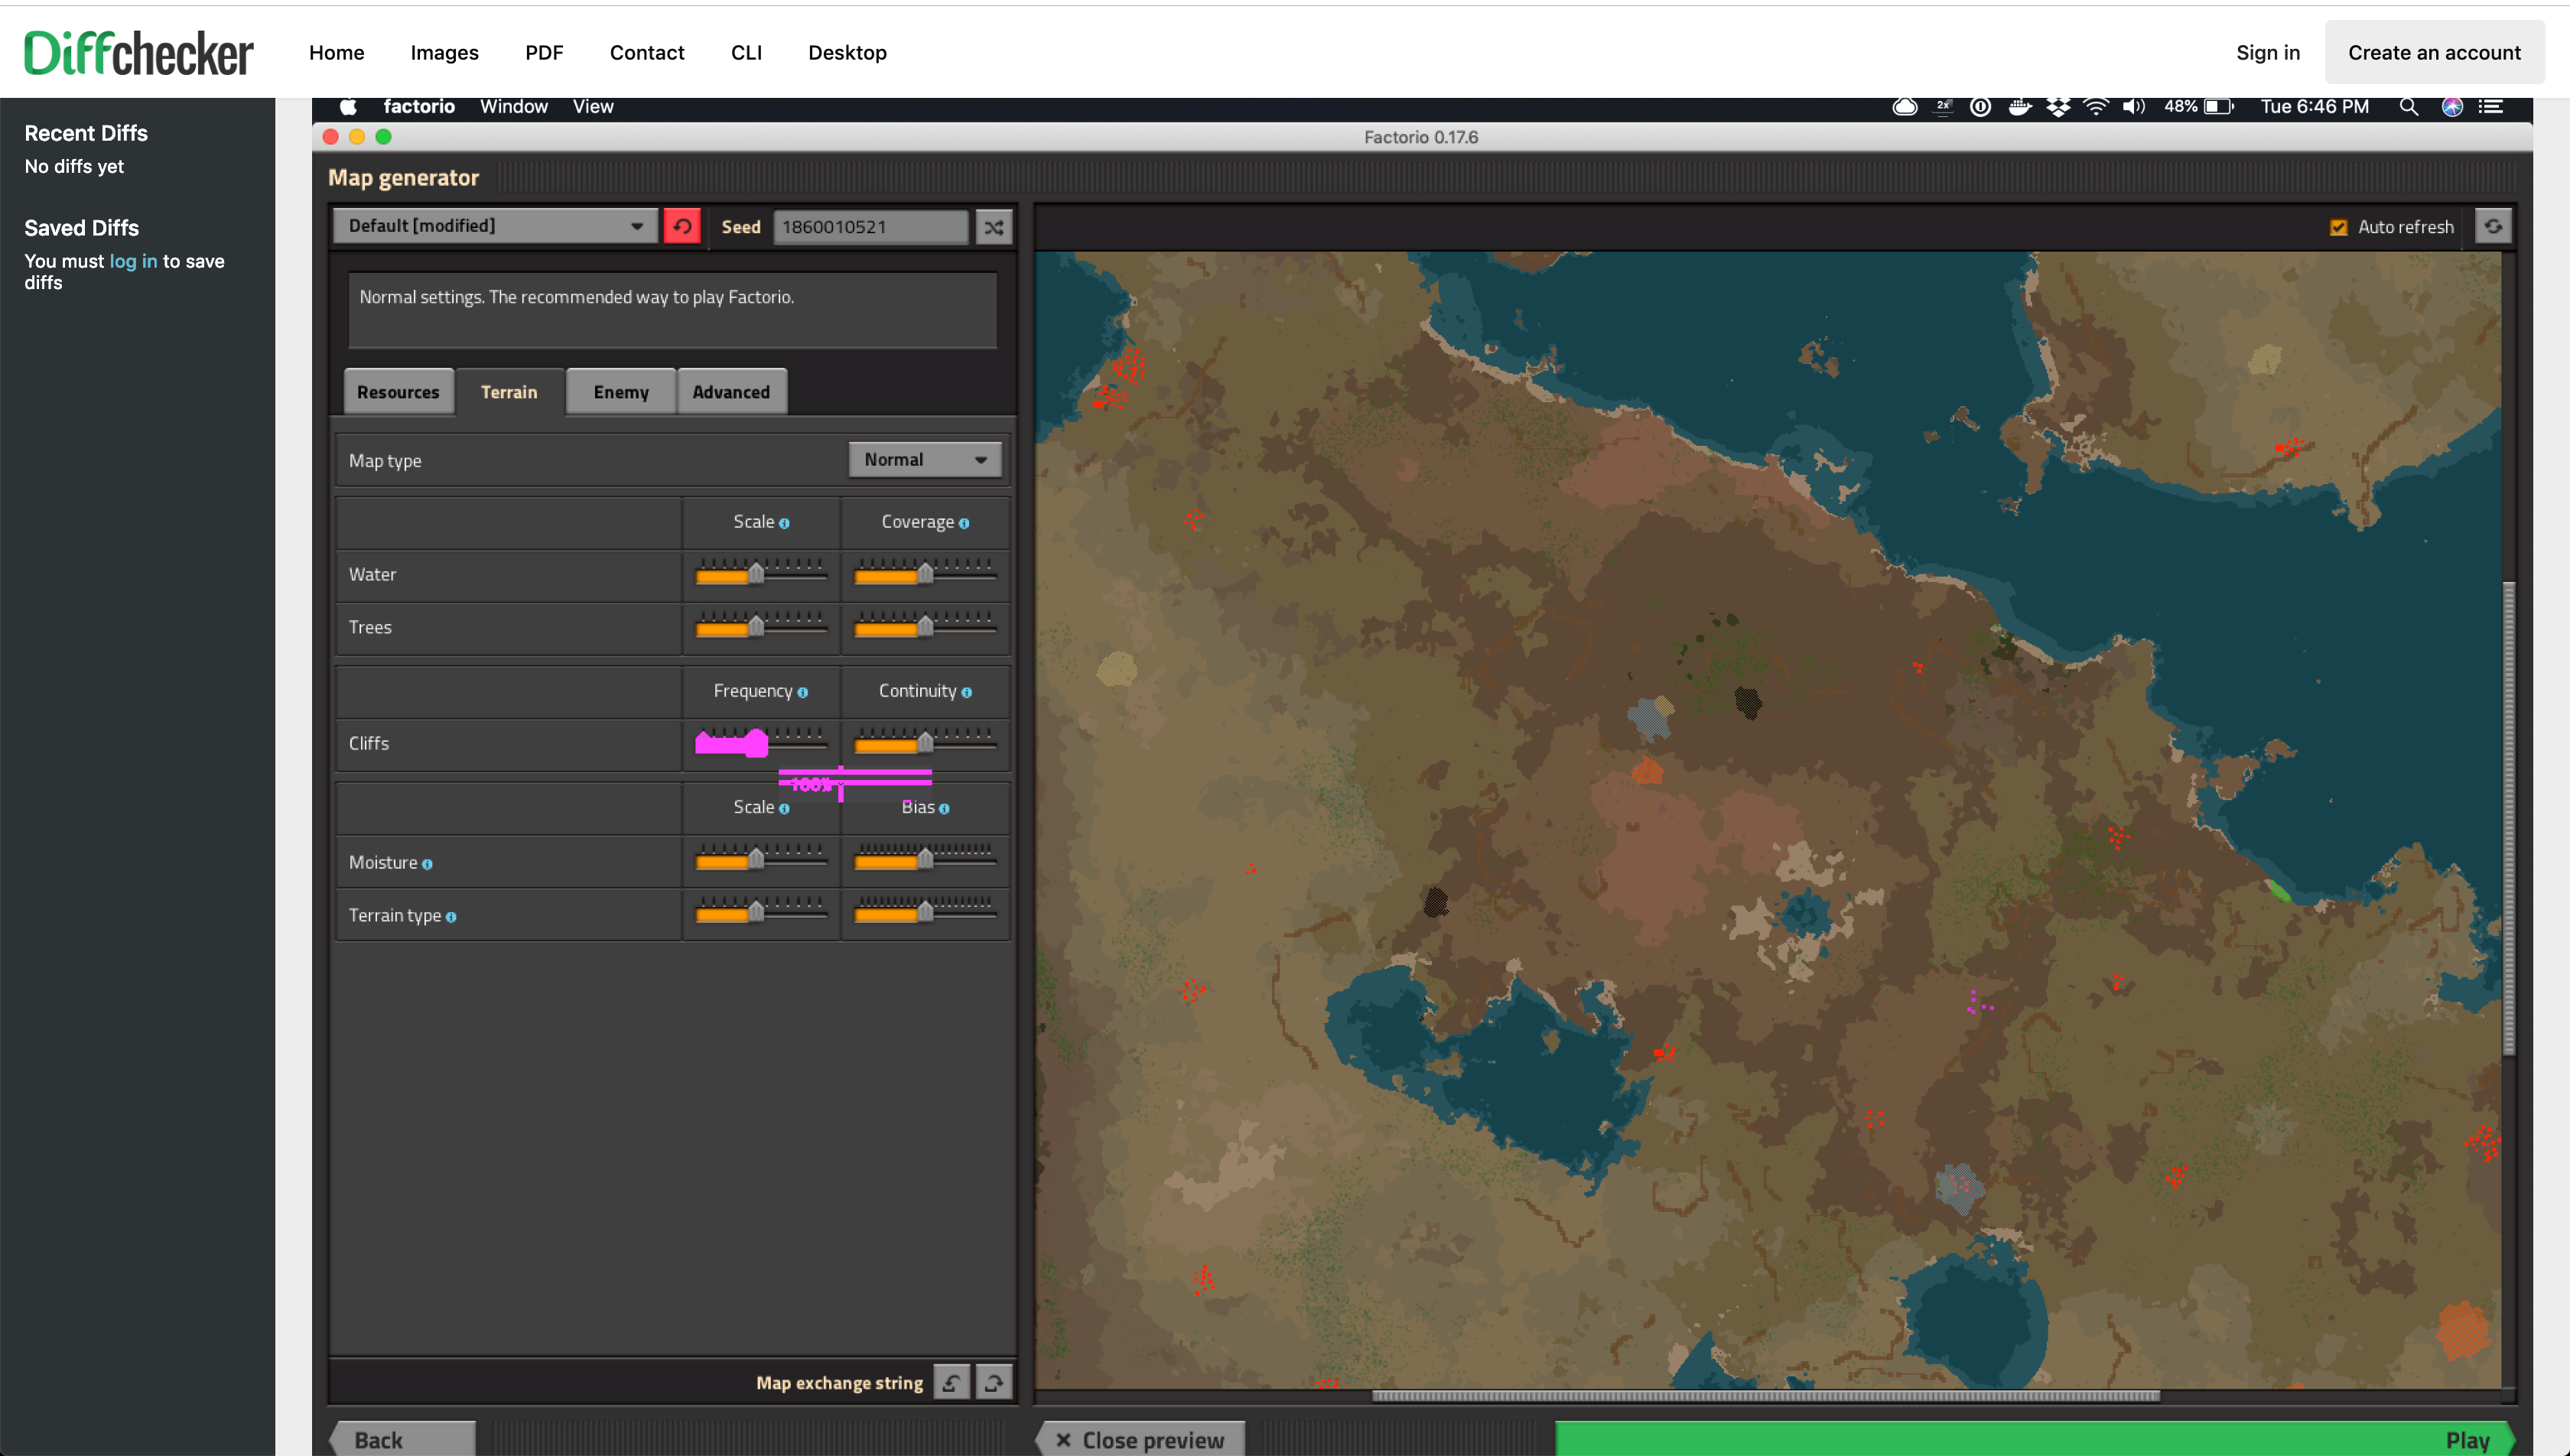The height and width of the screenshot is (1456, 2570).
Task: Click the Wi-Fi status icon
Action: 2096,107
